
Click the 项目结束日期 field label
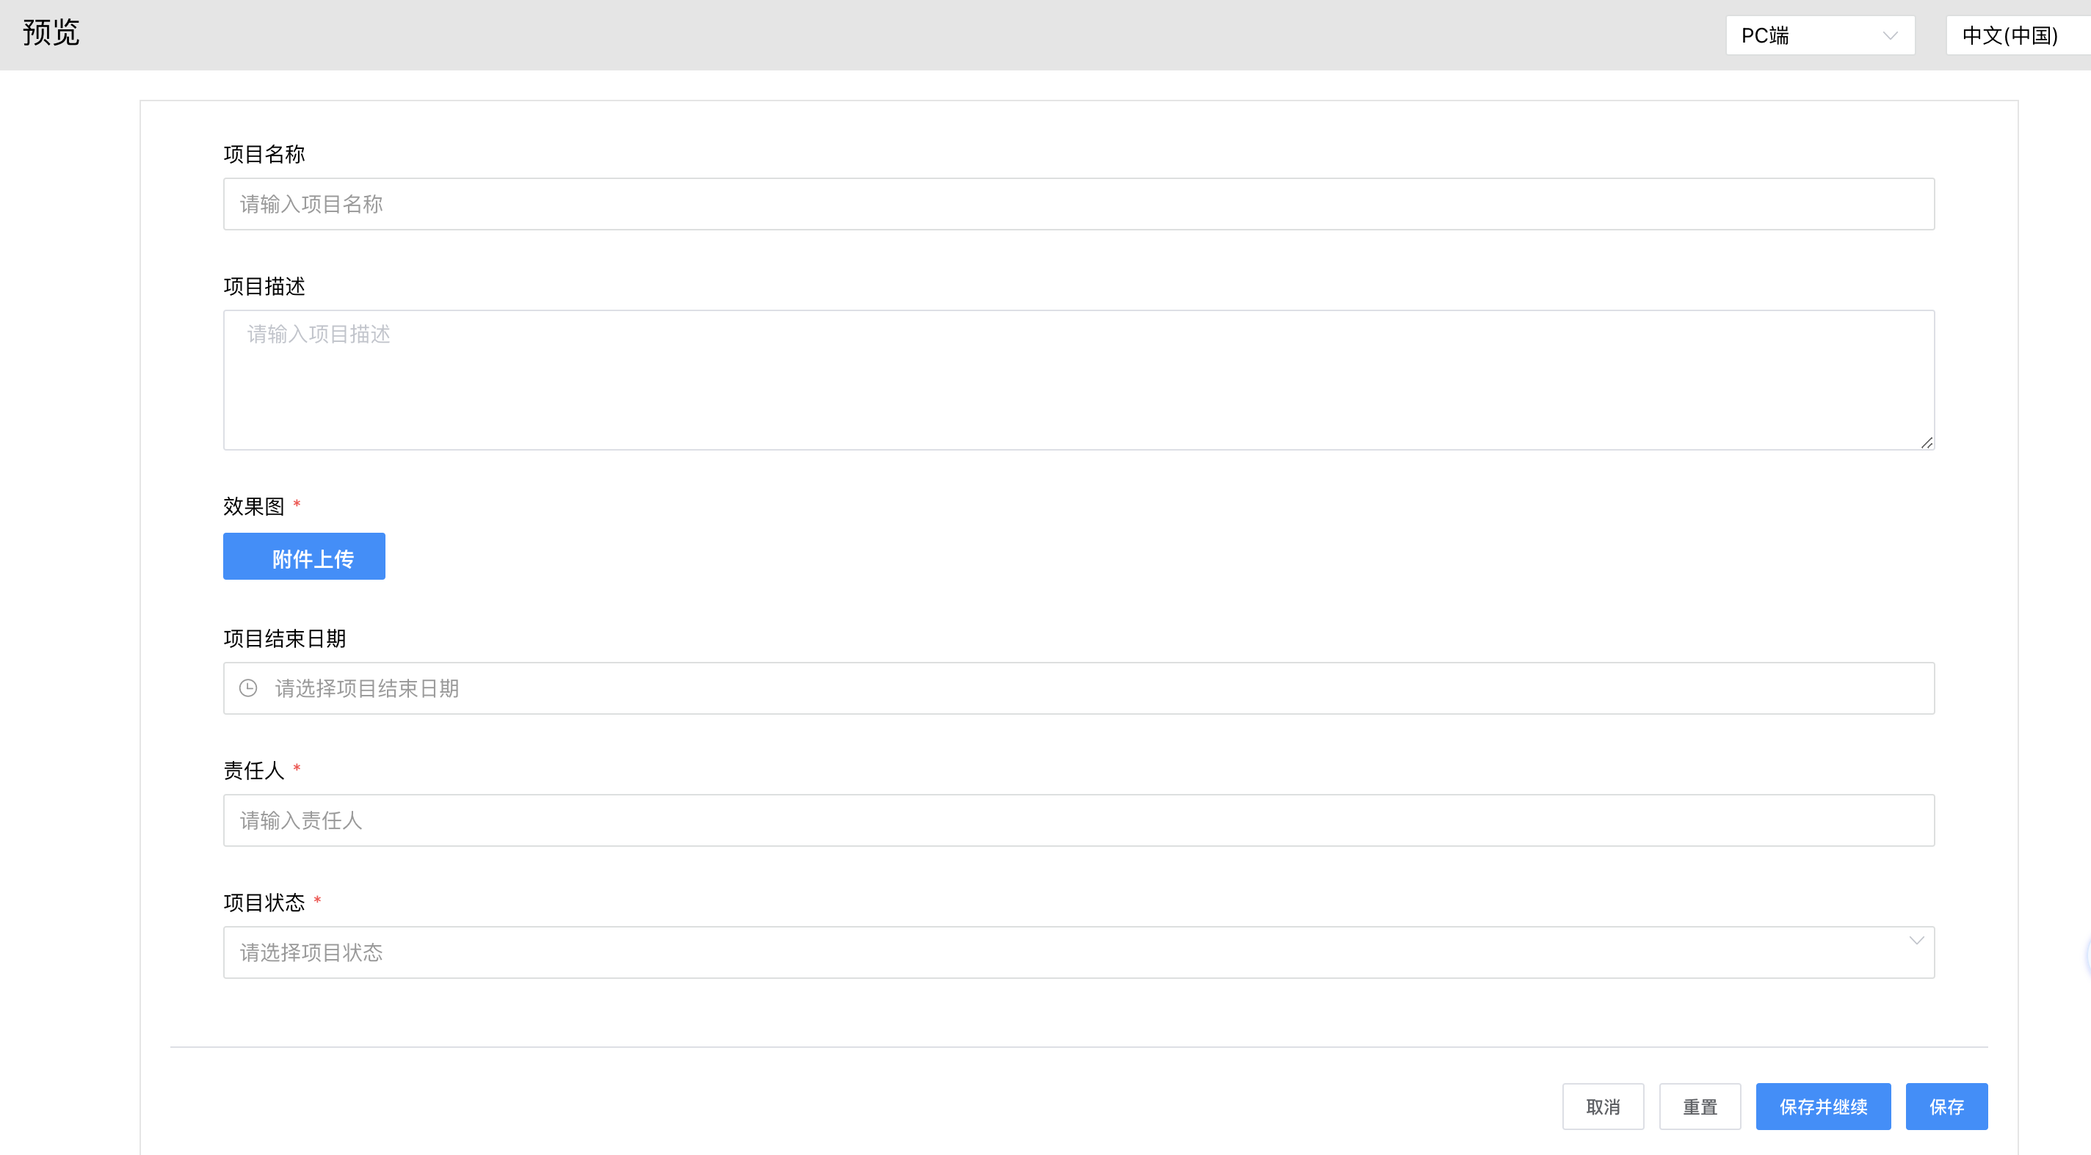click(284, 638)
